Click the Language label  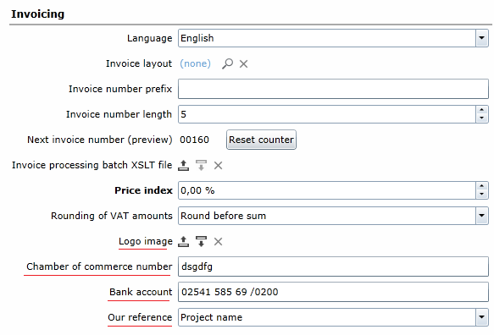[x=150, y=38]
